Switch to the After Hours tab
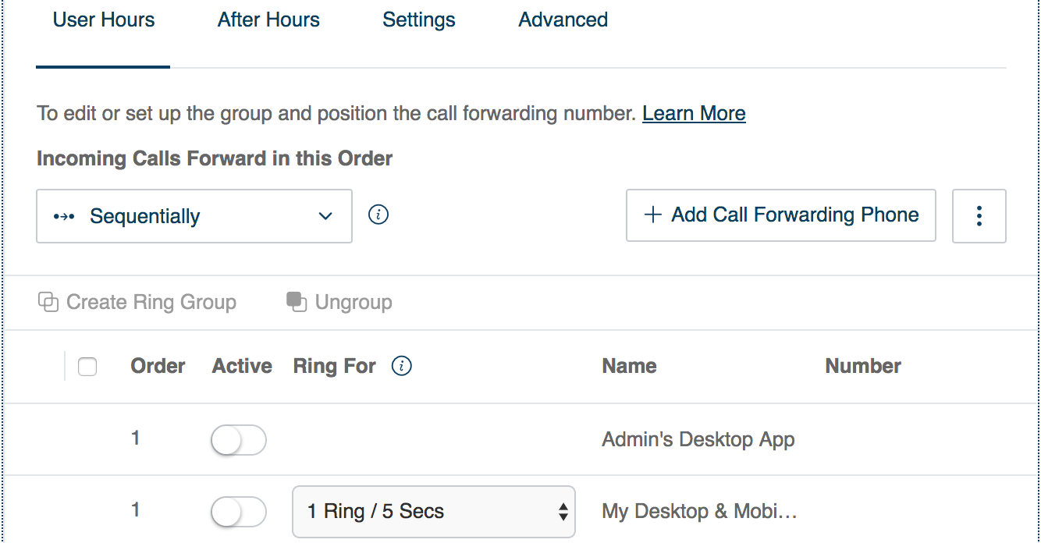The width and height of the screenshot is (1041, 543). click(x=268, y=20)
